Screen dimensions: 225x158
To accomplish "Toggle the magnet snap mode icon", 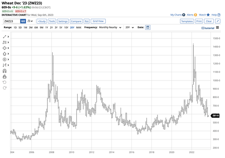I will [x=5, y=71].
